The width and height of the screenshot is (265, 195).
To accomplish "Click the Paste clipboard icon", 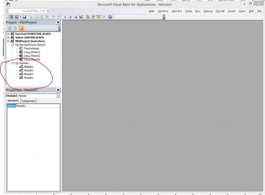I will pyautogui.click(x=42, y=17).
